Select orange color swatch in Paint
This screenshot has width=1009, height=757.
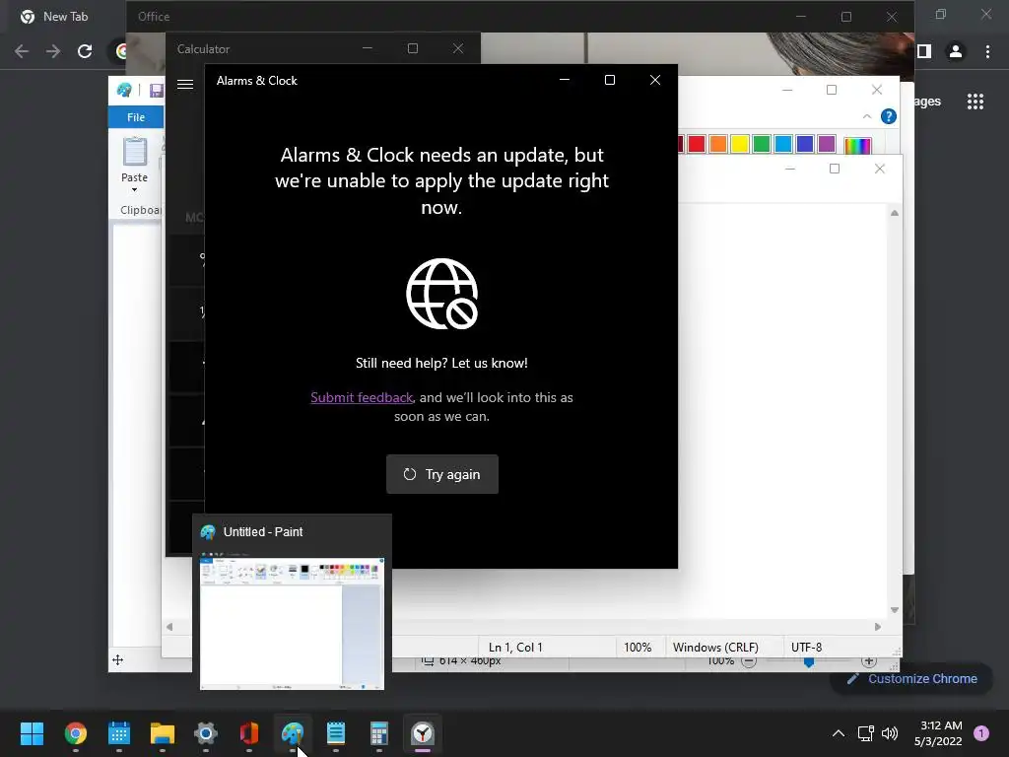(x=718, y=144)
